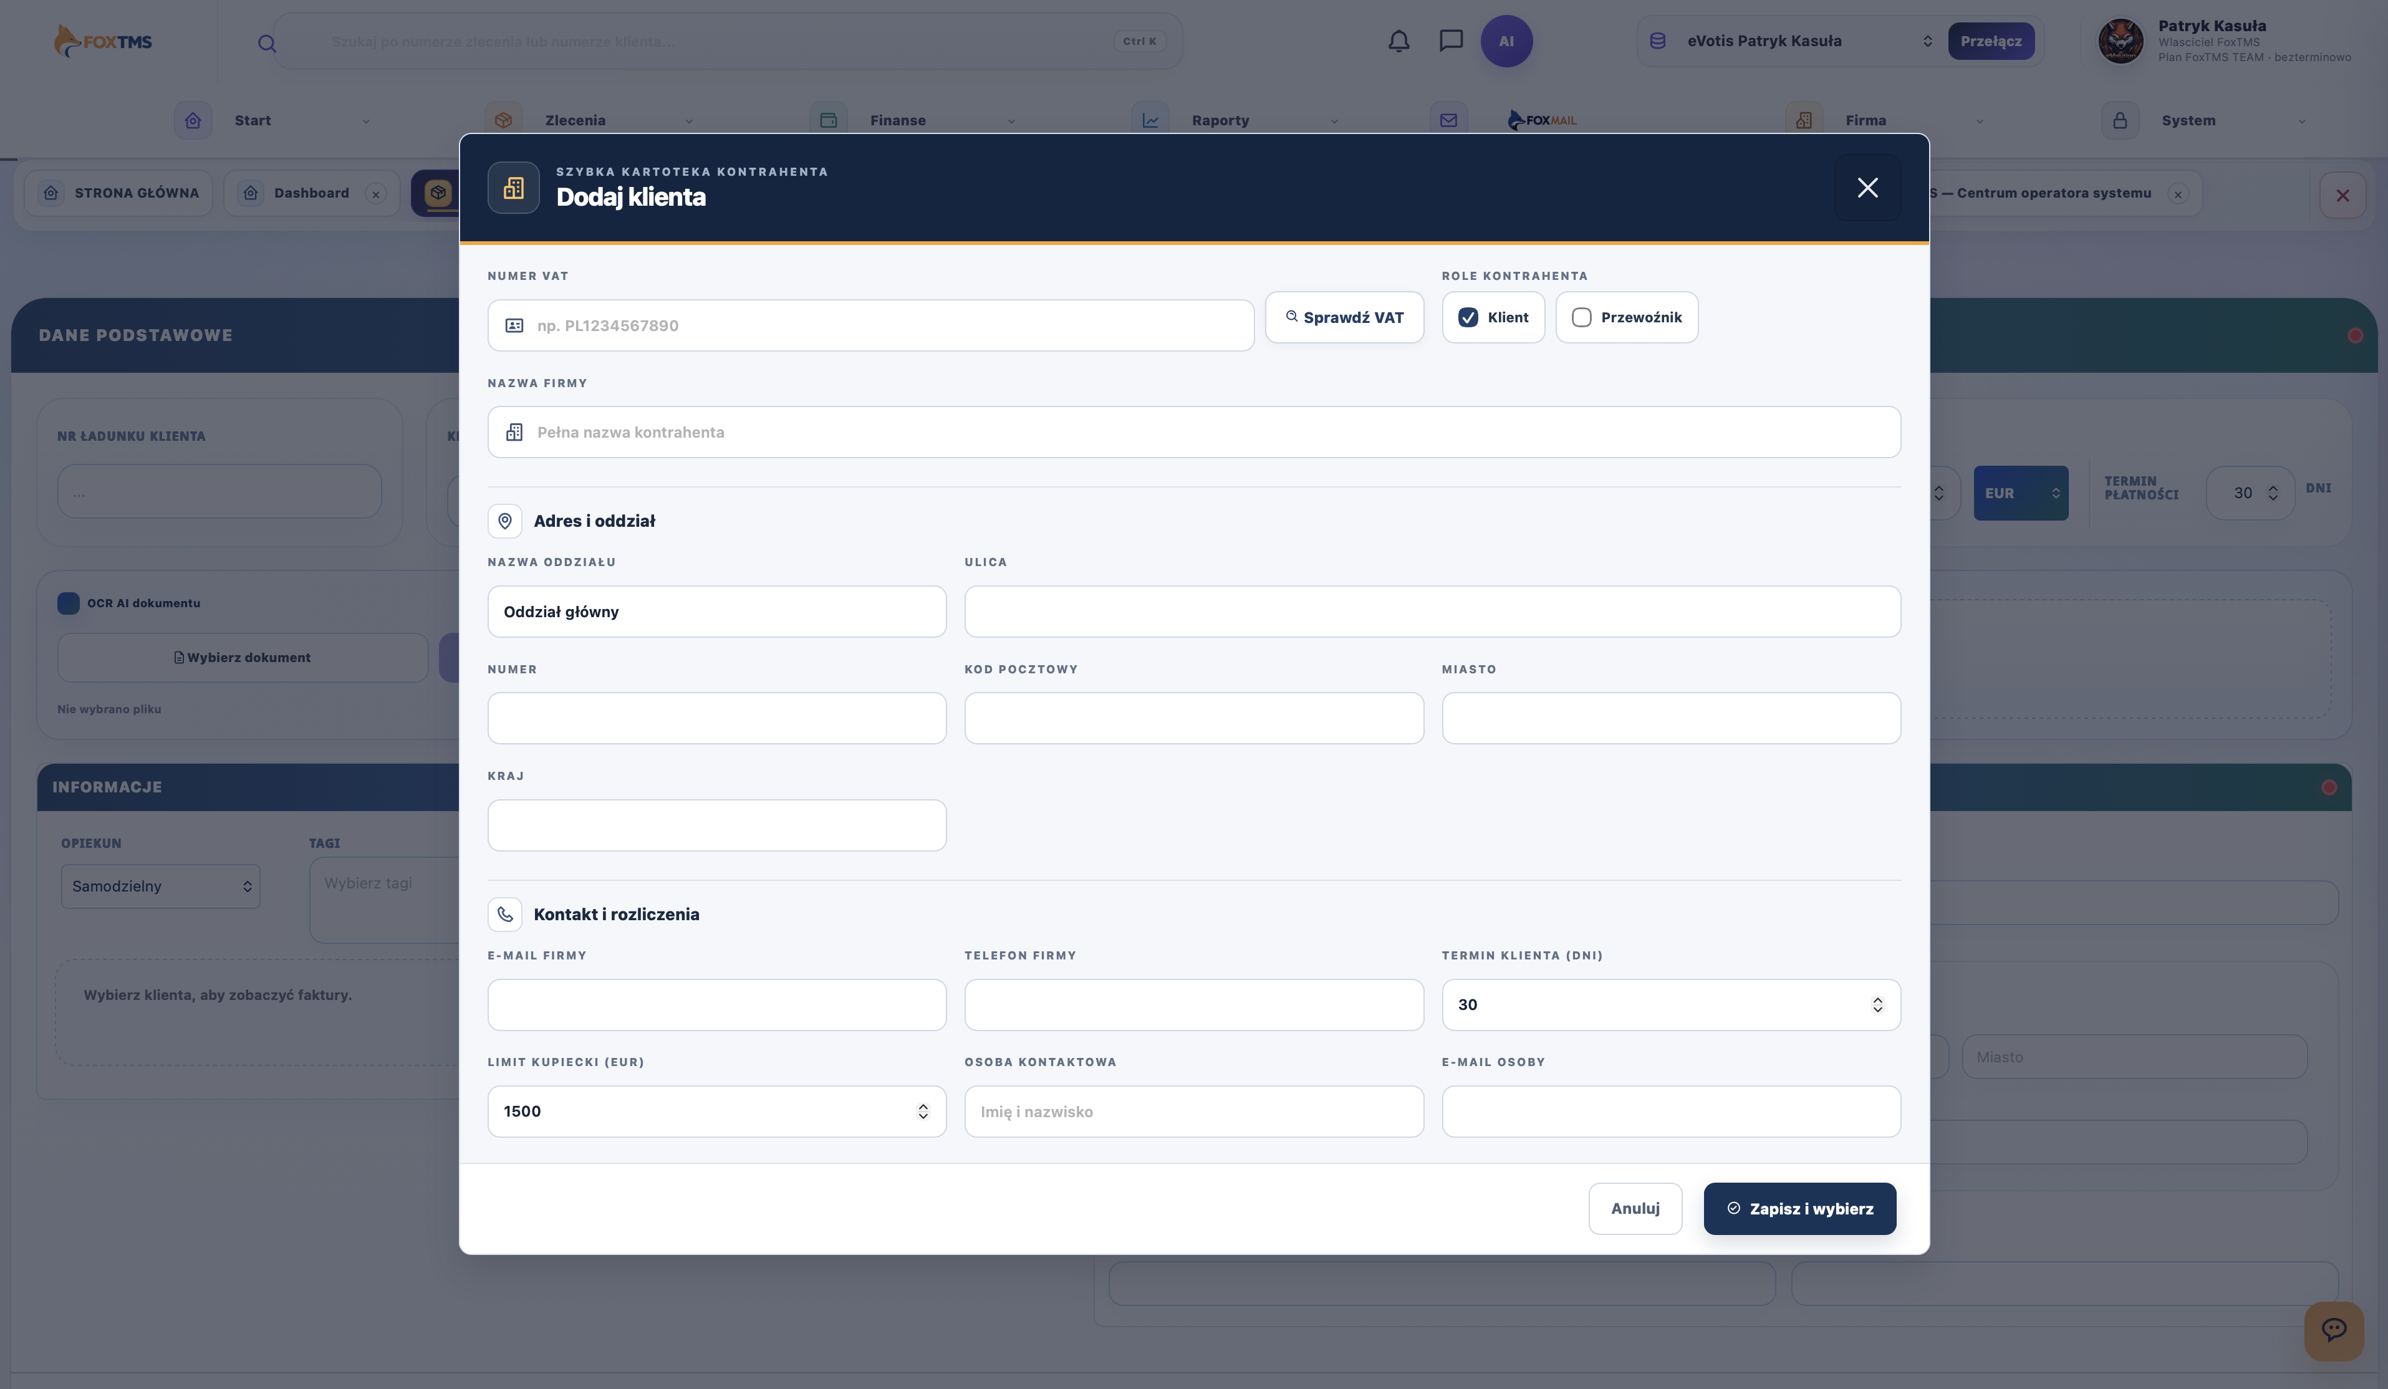Viewport: 2388px width, 1389px height.
Task: Click the Wybierz dokument button
Action: [243, 658]
